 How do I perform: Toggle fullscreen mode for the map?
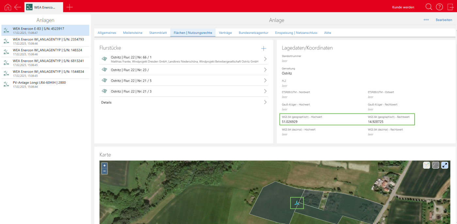pyautogui.click(x=445, y=165)
